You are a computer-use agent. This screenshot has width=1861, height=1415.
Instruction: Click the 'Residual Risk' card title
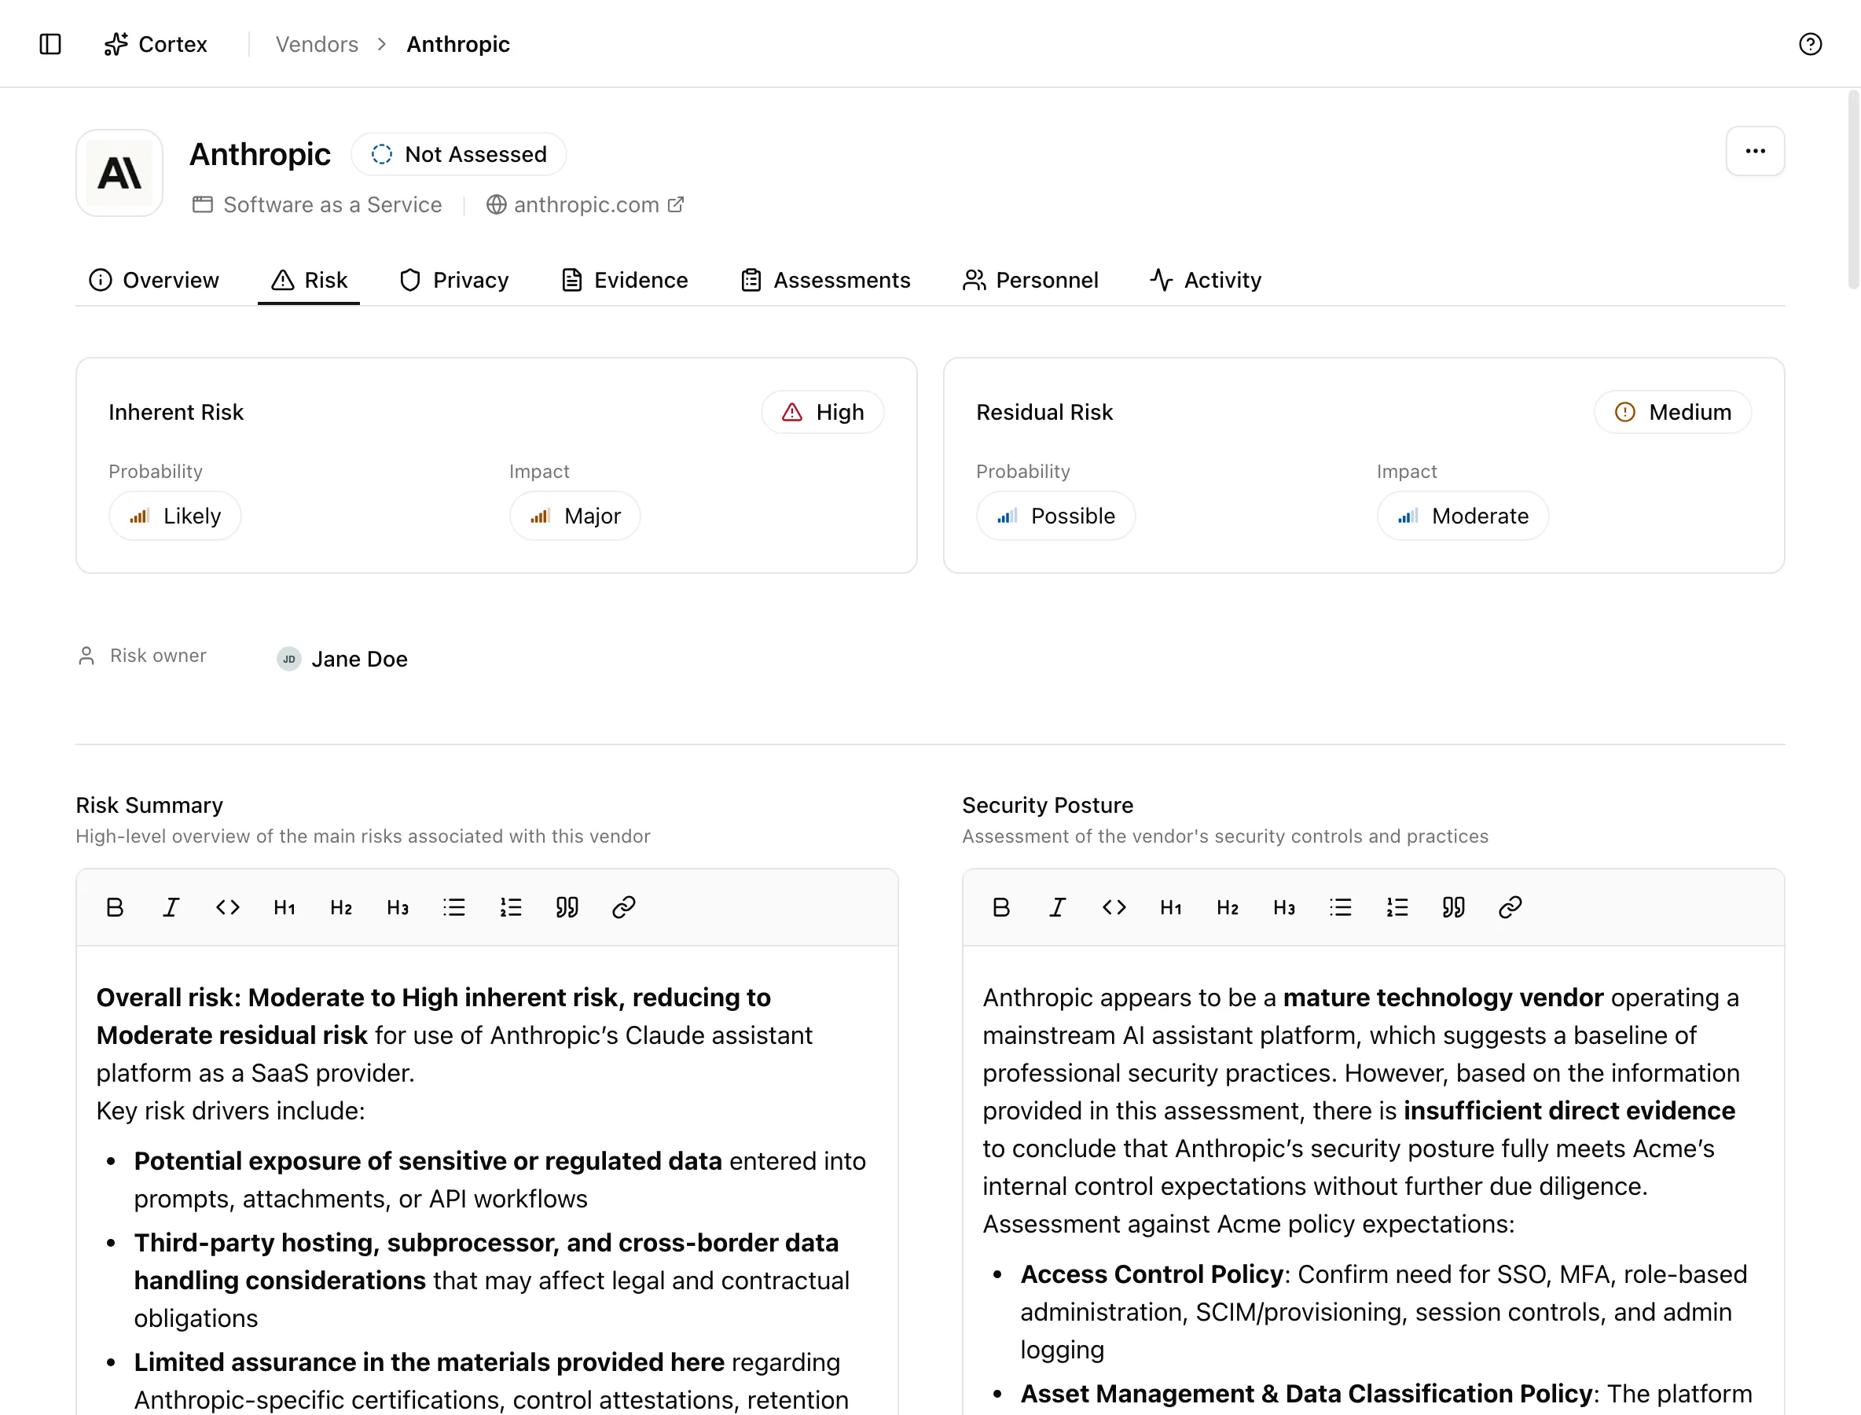pyautogui.click(x=1044, y=412)
